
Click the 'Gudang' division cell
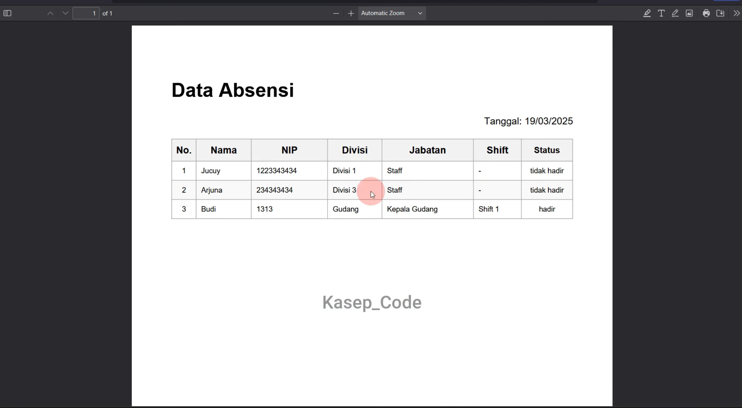pyautogui.click(x=355, y=209)
